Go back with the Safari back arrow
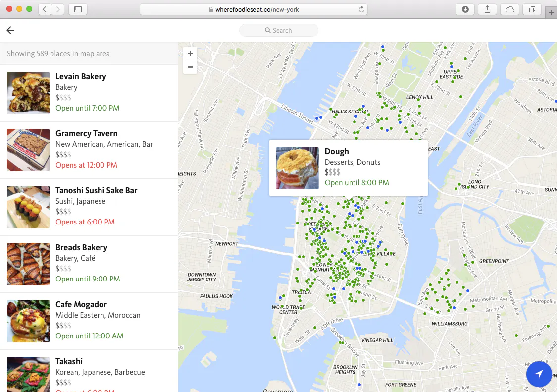The width and height of the screenshot is (557, 392). pyautogui.click(x=45, y=9)
